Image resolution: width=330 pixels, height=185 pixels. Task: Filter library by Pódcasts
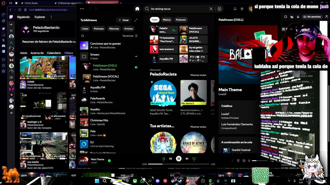tap(99, 29)
